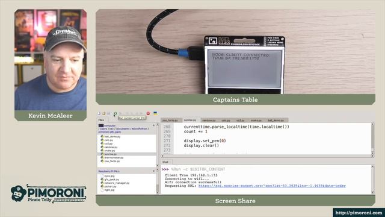385x217 pixels.
Task: Click the display.clear() code line
Action: pyautogui.click(x=202, y=145)
